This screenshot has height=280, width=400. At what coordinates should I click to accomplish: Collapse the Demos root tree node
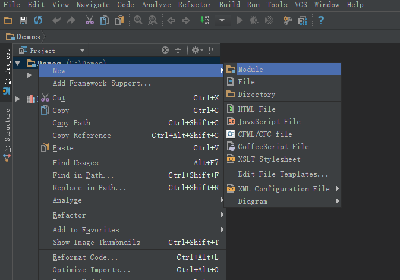point(17,63)
